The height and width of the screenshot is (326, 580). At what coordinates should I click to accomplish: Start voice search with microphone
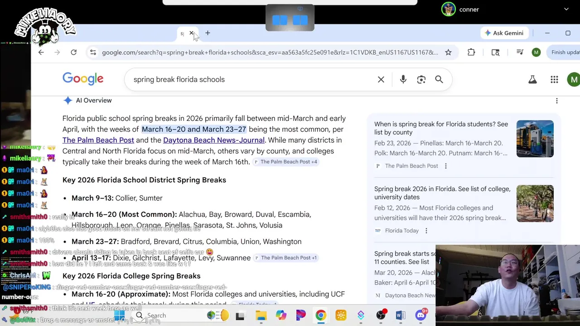coord(403,80)
